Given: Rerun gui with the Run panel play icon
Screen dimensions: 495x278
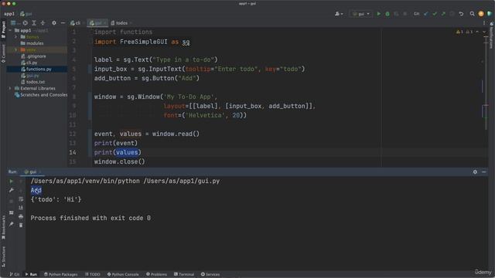Looking at the screenshot, I should tap(12, 181).
